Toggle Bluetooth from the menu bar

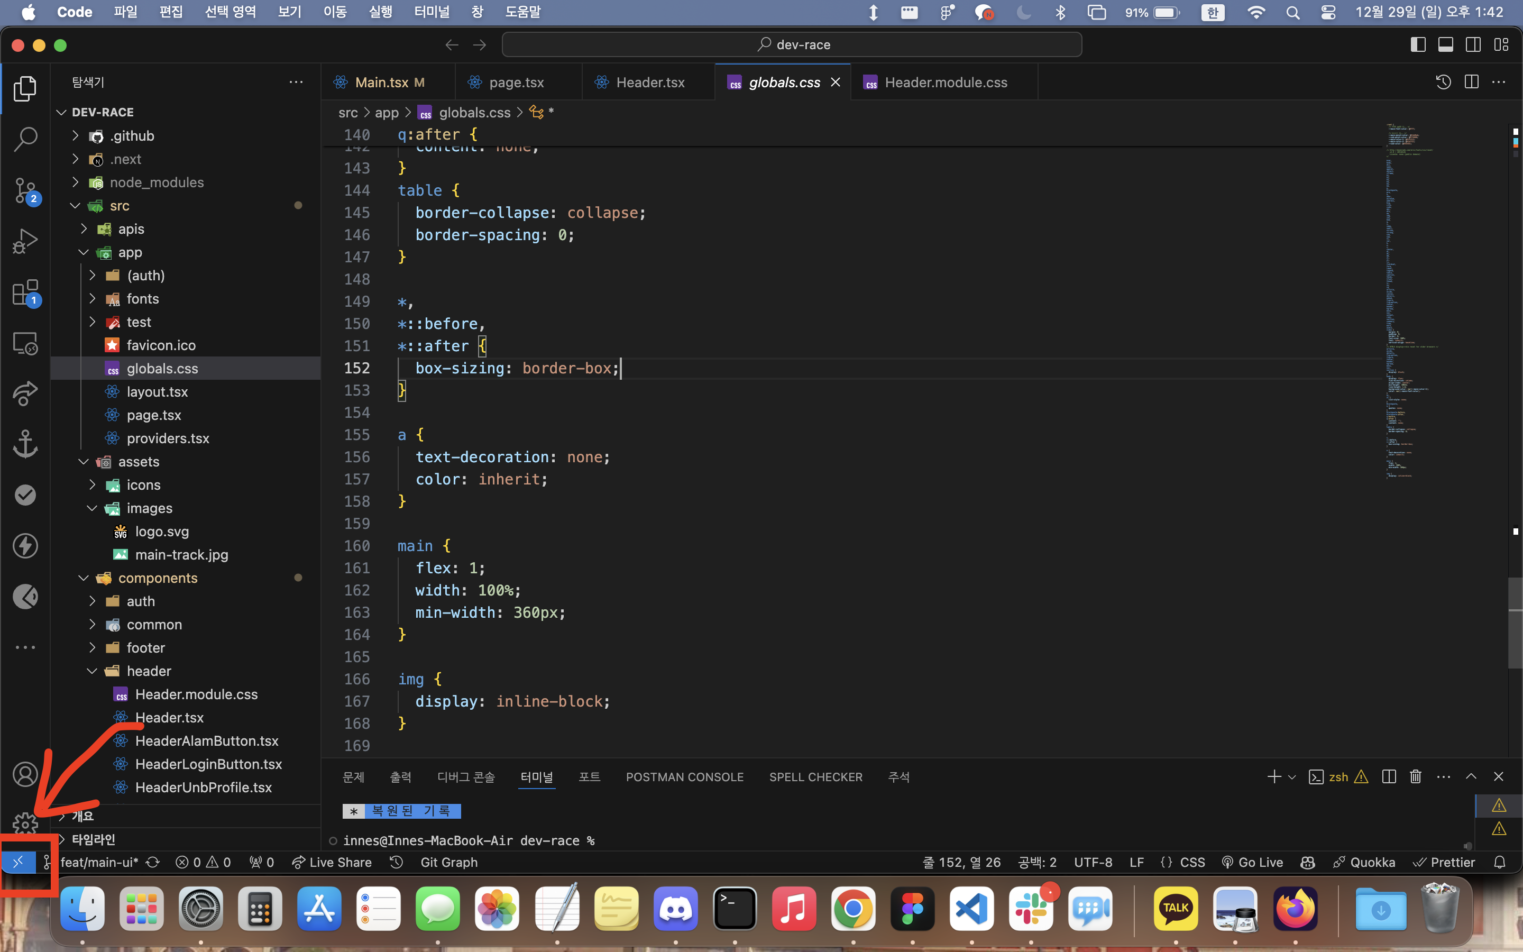[1060, 13]
